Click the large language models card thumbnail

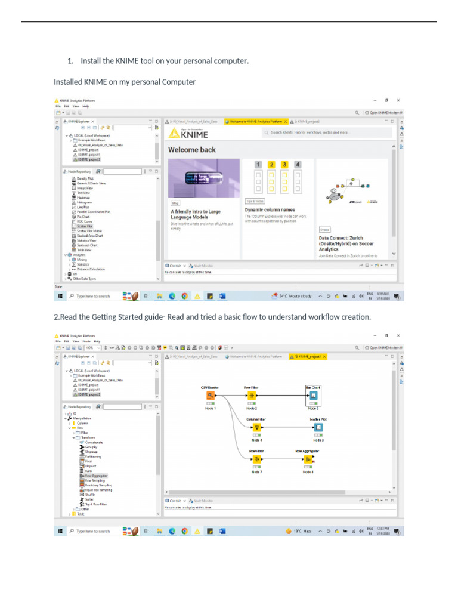tap(204, 178)
